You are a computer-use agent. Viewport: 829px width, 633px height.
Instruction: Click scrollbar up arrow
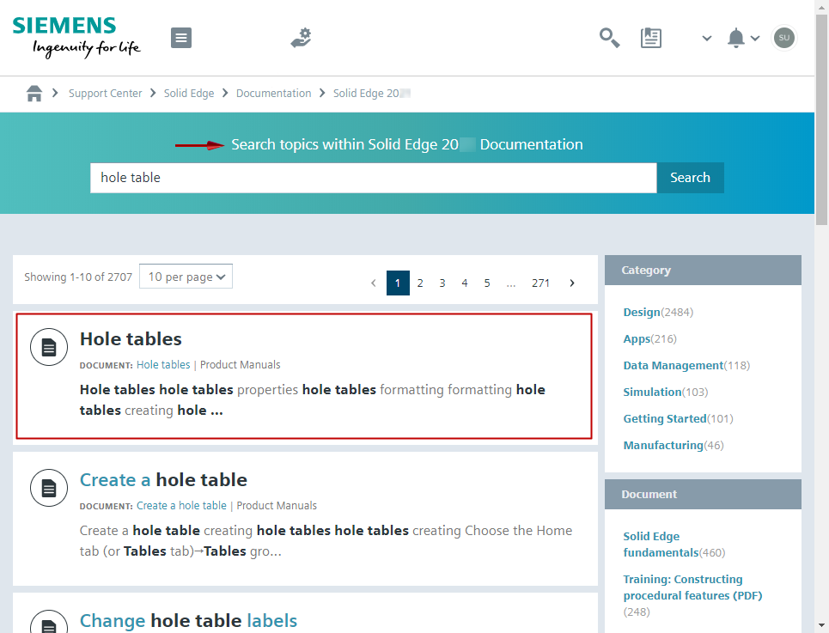[821, 6]
